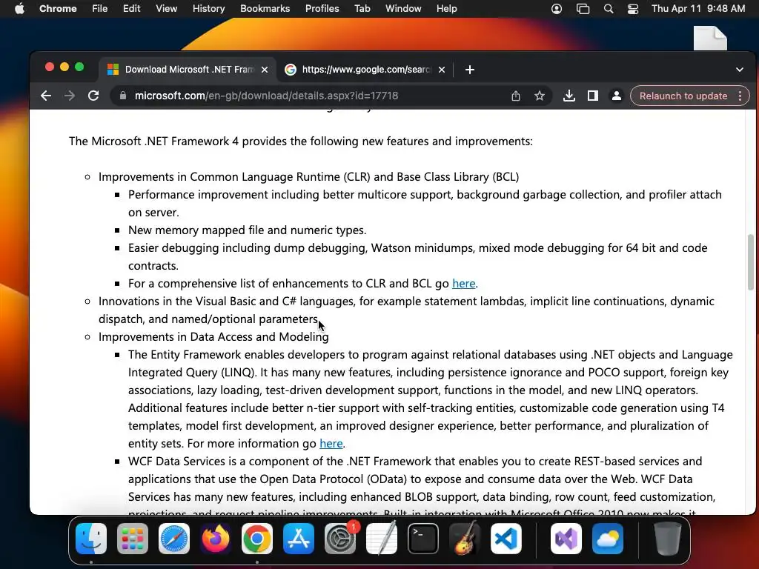Click the page vertical scrollbar thumb

(751, 262)
